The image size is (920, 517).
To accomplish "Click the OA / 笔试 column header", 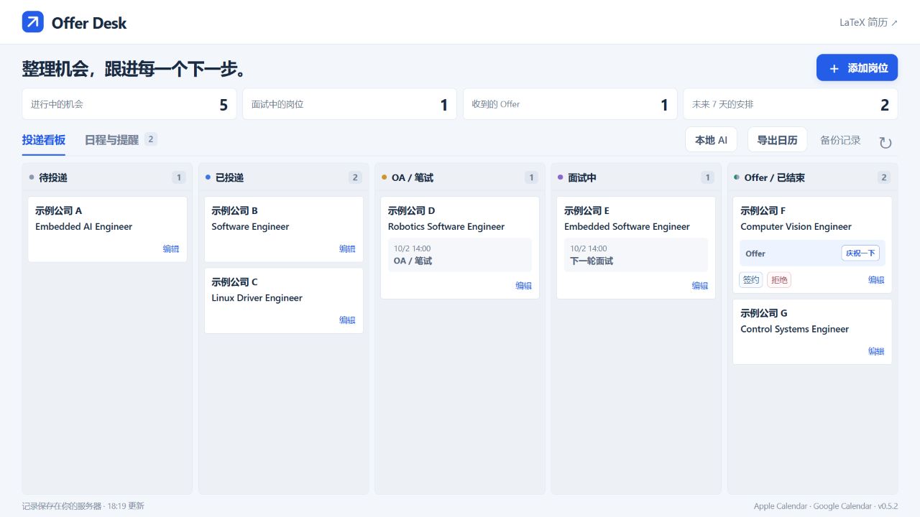I will pos(460,177).
